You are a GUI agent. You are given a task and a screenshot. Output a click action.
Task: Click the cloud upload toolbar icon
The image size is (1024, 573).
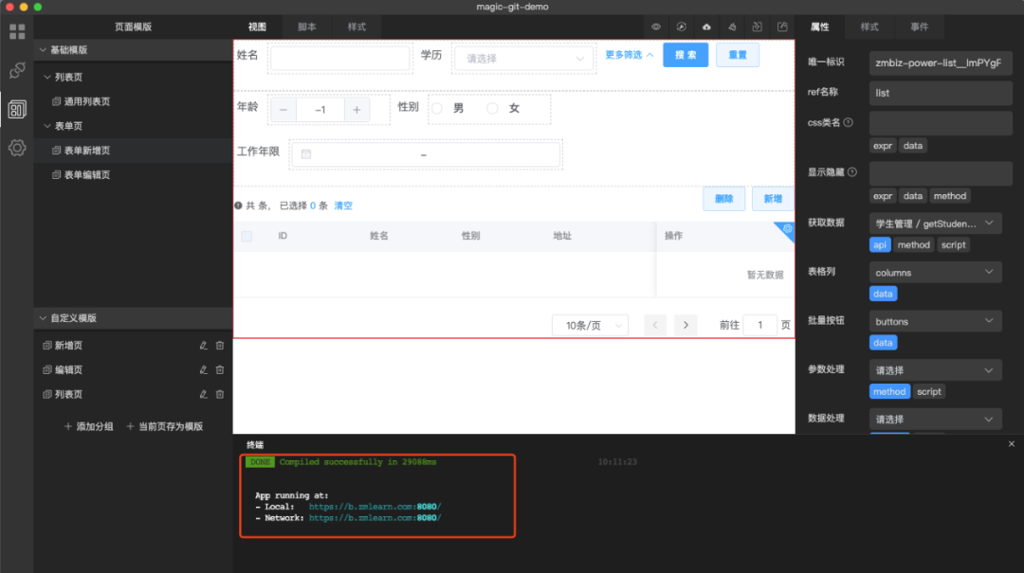point(706,27)
